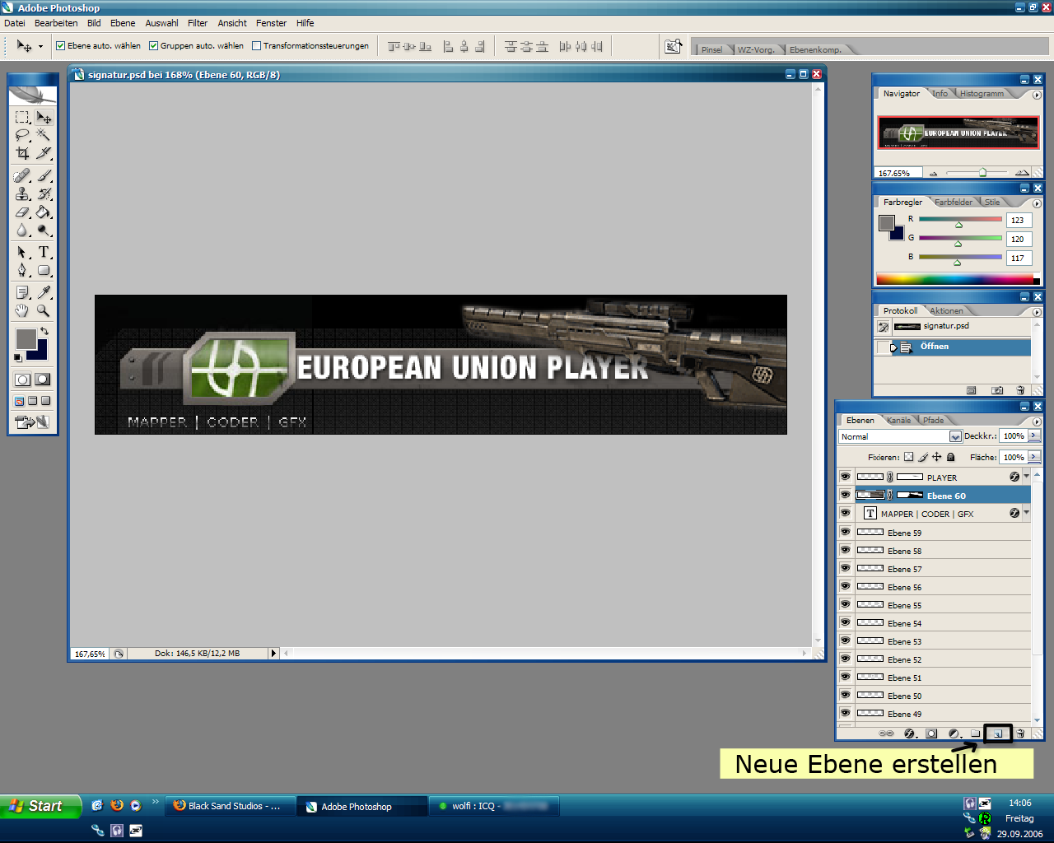Viewport: 1054px width, 843px height.
Task: Select the Clone Stamp tool
Action: [x=22, y=193]
